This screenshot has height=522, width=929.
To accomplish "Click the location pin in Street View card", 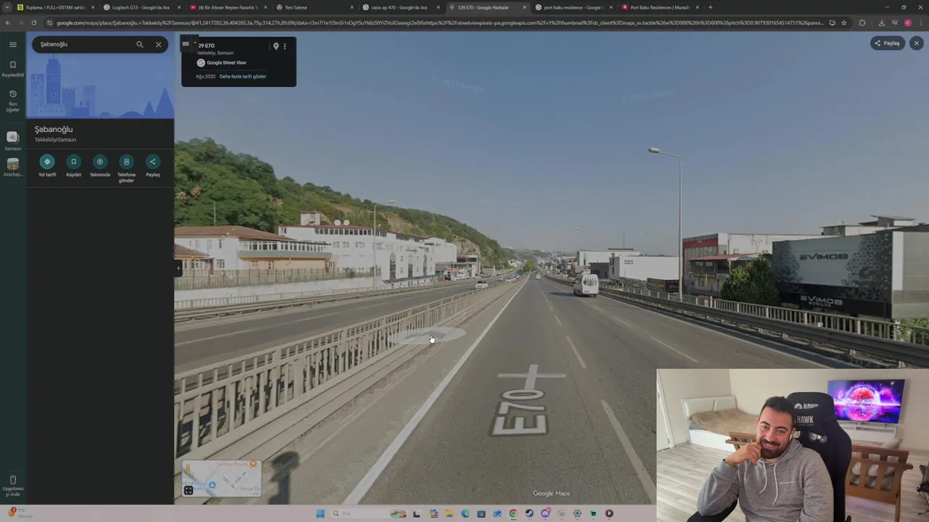I will tap(276, 46).
